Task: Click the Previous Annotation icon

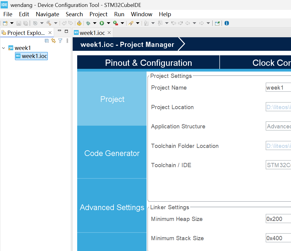Action: pos(160,23)
